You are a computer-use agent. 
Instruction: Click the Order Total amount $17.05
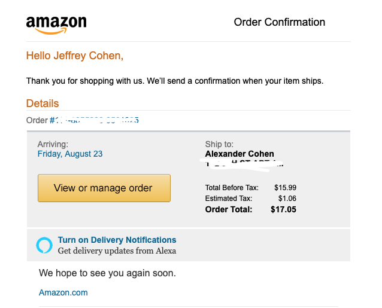tap(283, 209)
